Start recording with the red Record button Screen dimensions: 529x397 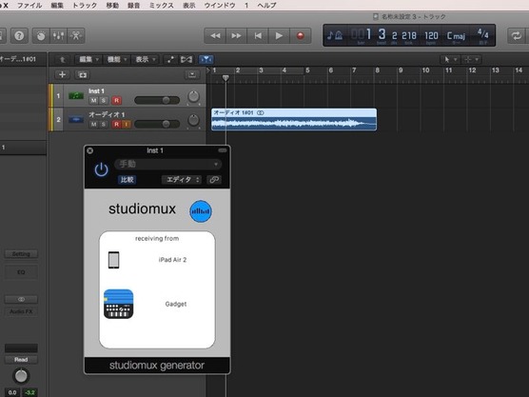click(301, 36)
